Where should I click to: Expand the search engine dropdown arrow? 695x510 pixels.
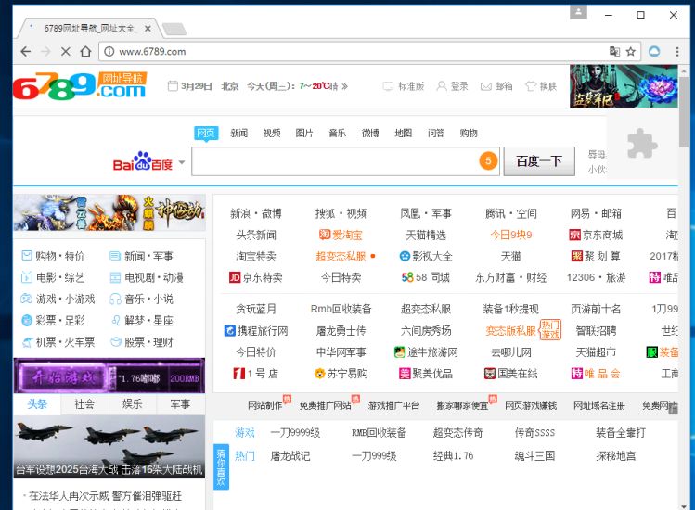pos(182,162)
